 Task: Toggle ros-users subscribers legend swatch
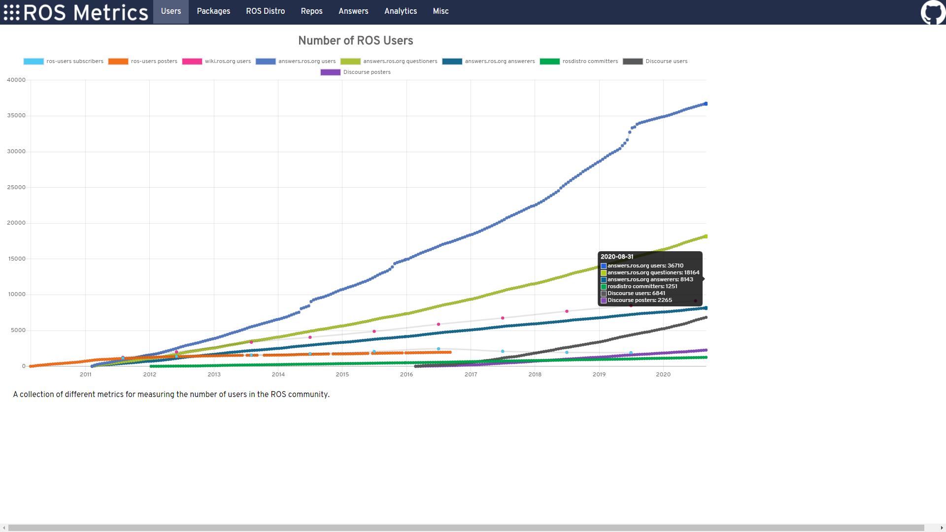coord(34,62)
